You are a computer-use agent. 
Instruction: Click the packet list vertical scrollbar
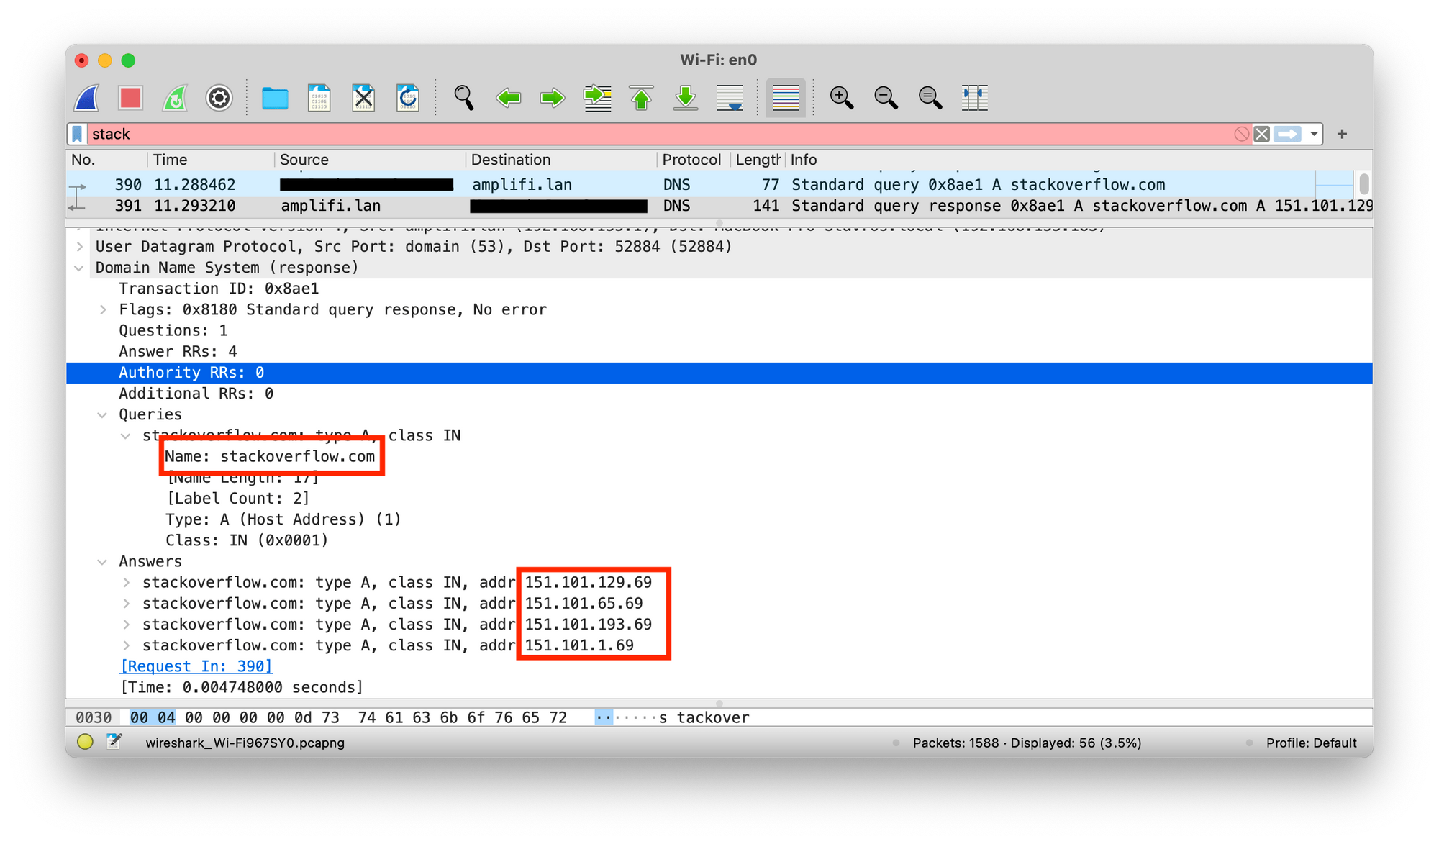click(x=1363, y=184)
